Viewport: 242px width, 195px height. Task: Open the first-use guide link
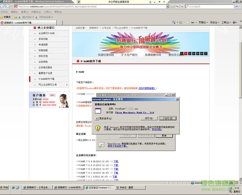tap(147, 88)
